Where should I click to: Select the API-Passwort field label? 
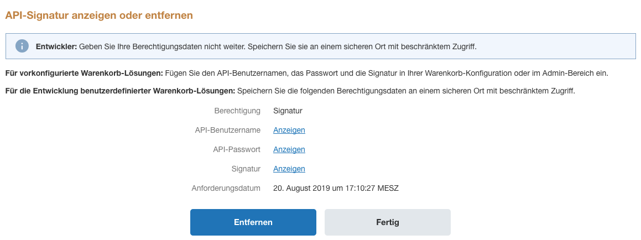[x=237, y=149]
